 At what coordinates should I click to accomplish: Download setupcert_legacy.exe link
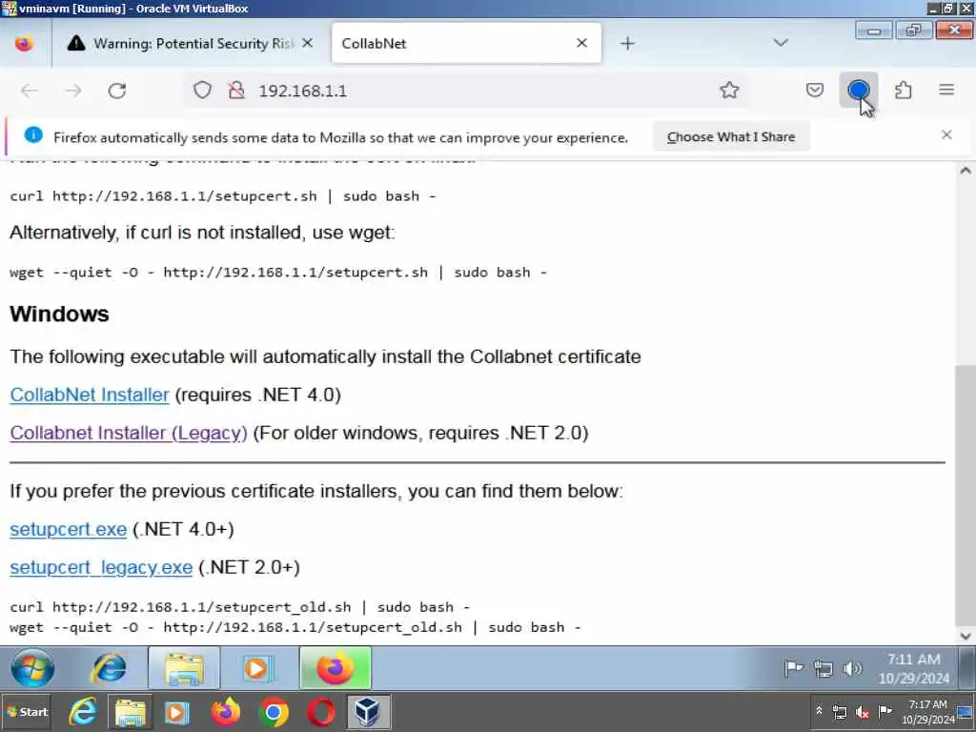click(x=101, y=567)
